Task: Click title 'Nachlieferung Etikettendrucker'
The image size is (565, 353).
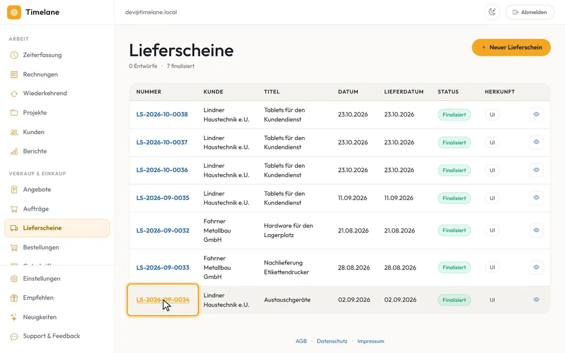Action: point(287,267)
